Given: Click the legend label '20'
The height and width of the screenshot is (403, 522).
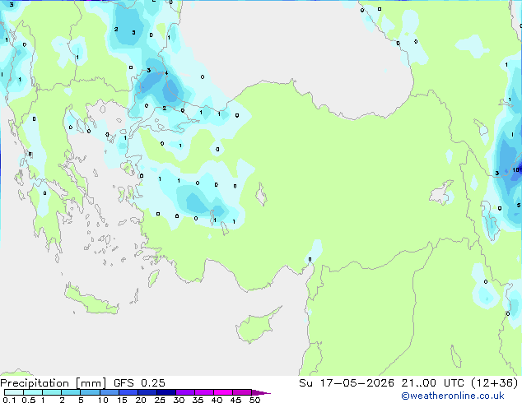Looking at the screenshot, I should [141, 400].
